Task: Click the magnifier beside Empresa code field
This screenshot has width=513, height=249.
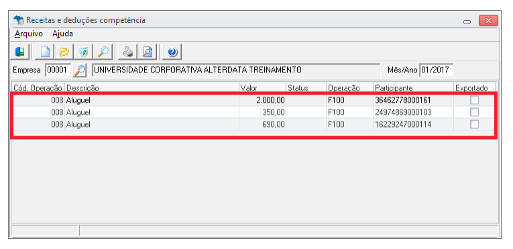Action: coord(80,70)
